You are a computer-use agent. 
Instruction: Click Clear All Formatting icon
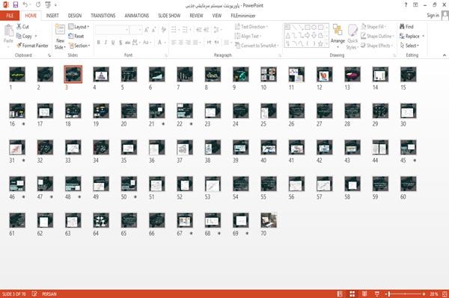pyautogui.click(x=163, y=30)
